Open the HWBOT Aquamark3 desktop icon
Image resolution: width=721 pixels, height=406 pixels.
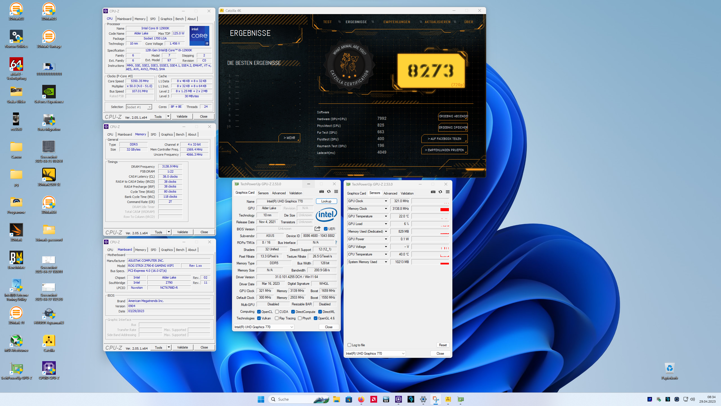pyautogui.click(x=49, y=315)
